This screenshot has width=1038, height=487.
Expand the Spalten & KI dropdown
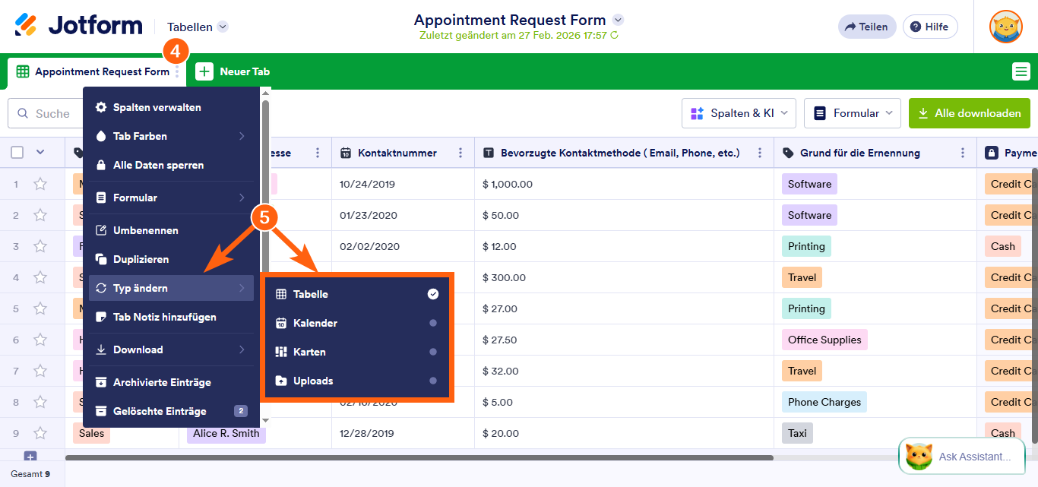[739, 113]
